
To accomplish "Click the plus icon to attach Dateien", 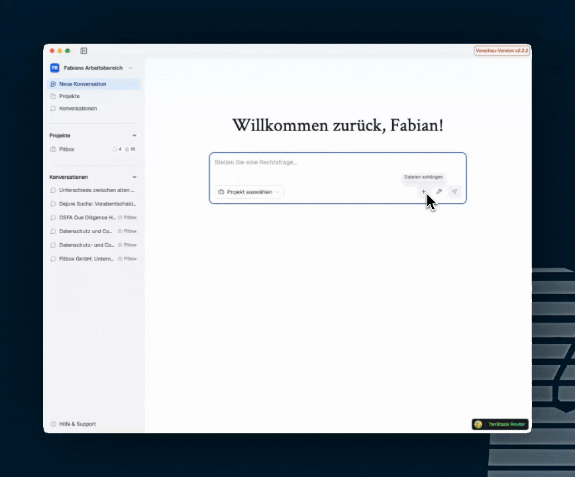I will 424,191.
